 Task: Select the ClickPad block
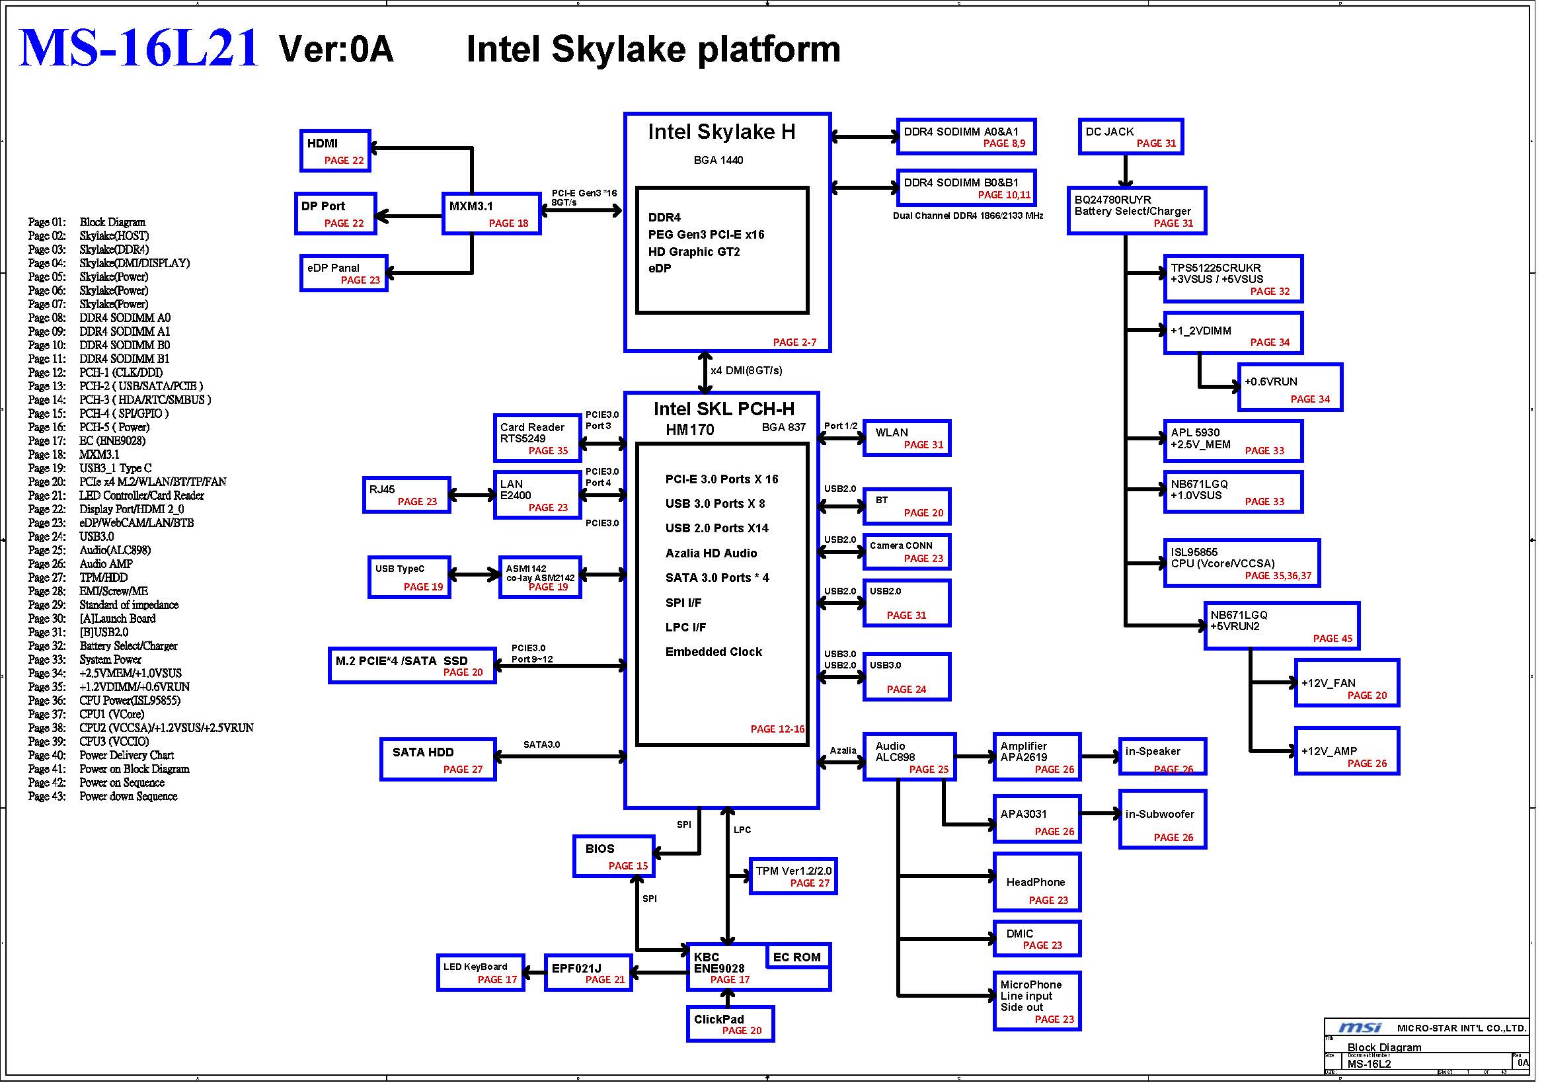point(730,1024)
